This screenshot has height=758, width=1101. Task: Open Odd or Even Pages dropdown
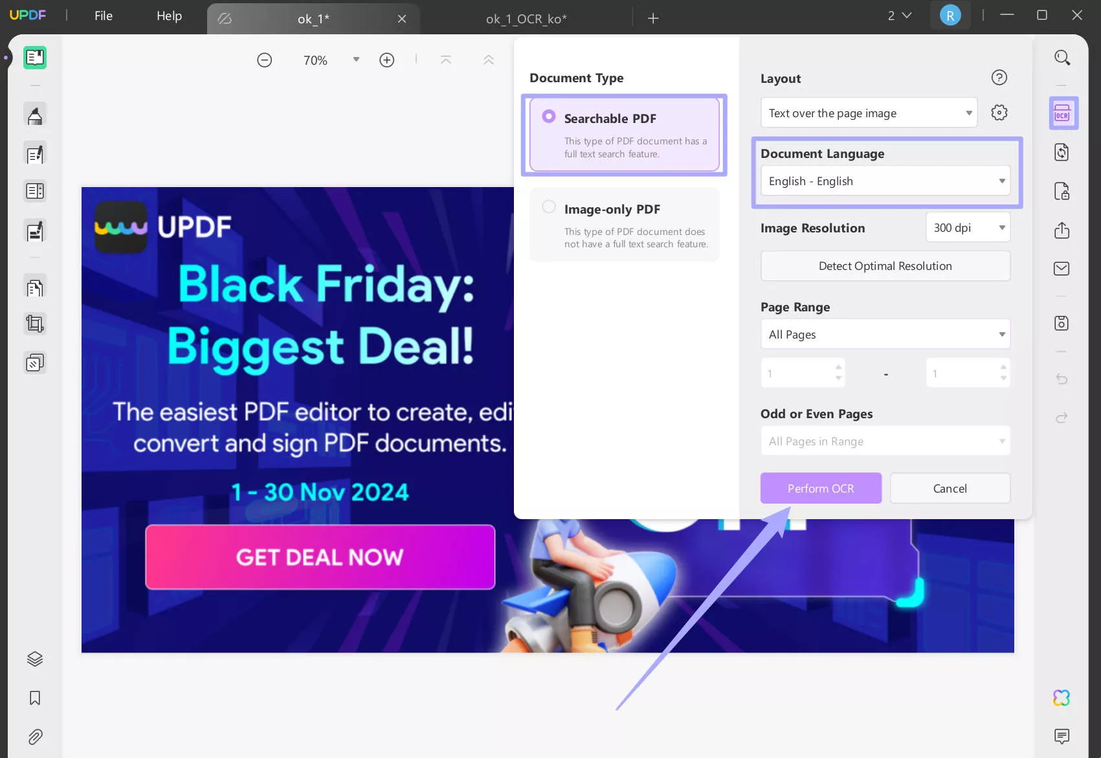click(x=885, y=441)
